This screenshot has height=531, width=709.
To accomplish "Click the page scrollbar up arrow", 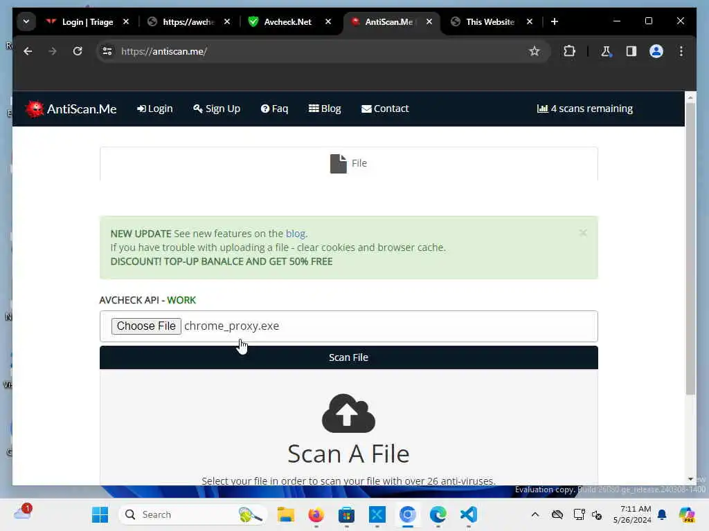I will point(690,97).
